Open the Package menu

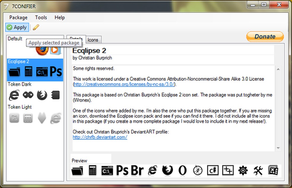coord(18,17)
